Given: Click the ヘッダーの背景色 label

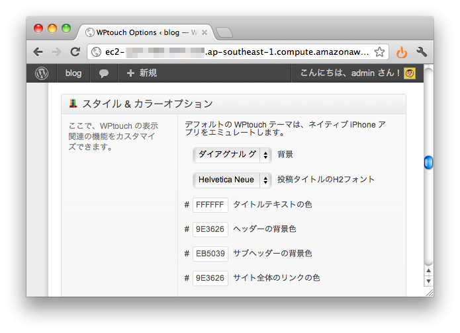Looking at the screenshot, I should 265,229.
